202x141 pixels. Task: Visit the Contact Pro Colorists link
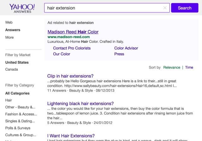coord(72,48)
